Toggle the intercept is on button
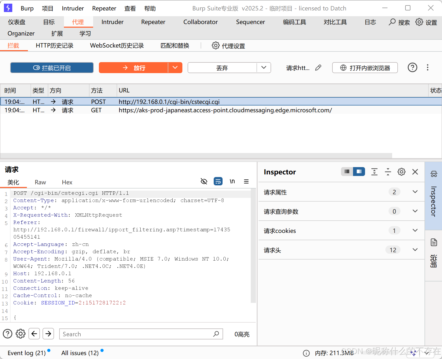This screenshot has width=442, height=359. [52, 68]
